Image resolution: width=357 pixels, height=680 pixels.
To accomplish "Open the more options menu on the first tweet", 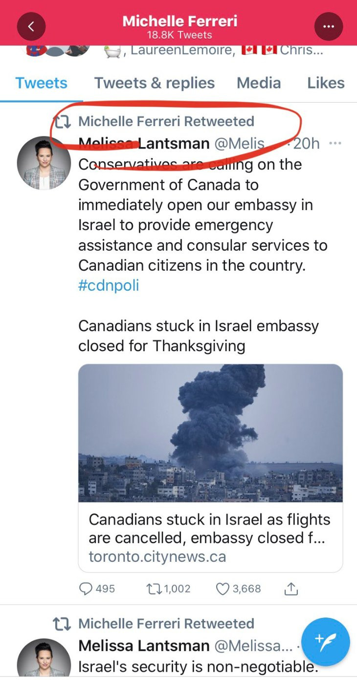I will coord(335,144).
